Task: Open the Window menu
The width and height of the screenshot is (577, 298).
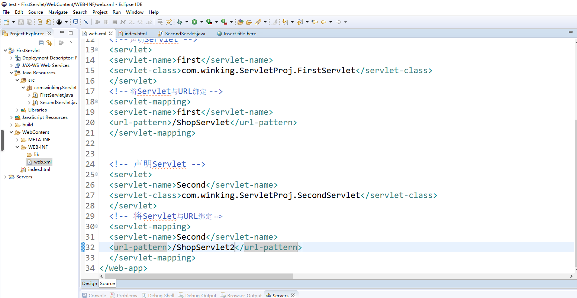Action: [135, 12]
